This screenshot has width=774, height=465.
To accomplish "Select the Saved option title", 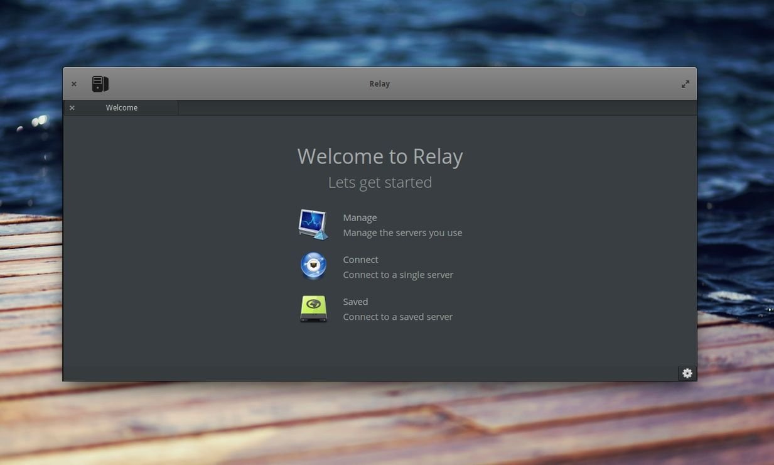I will [355, 302].
